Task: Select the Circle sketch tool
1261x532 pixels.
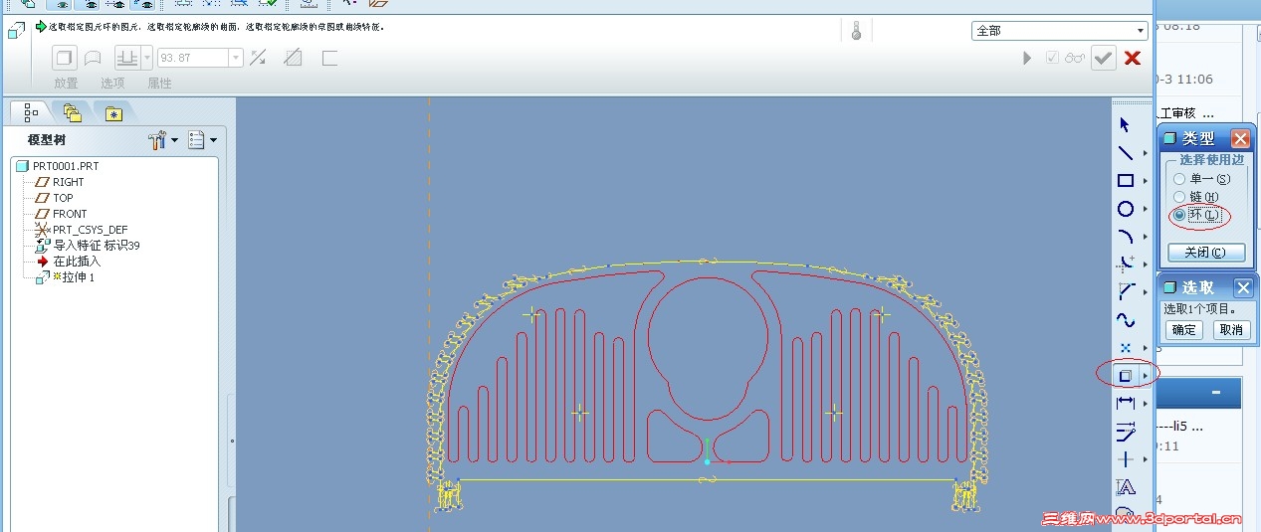Action: click(1126, 209)
